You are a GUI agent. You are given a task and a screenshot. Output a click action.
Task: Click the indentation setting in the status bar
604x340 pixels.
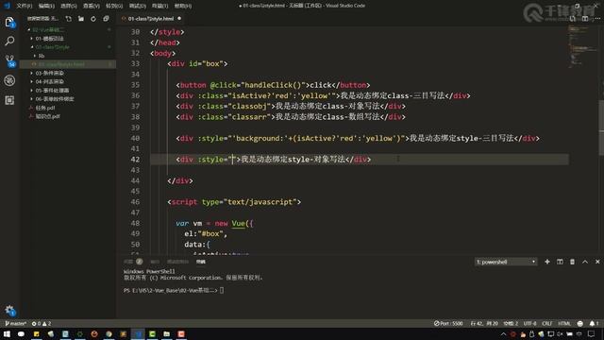click(x=511, y=323)
